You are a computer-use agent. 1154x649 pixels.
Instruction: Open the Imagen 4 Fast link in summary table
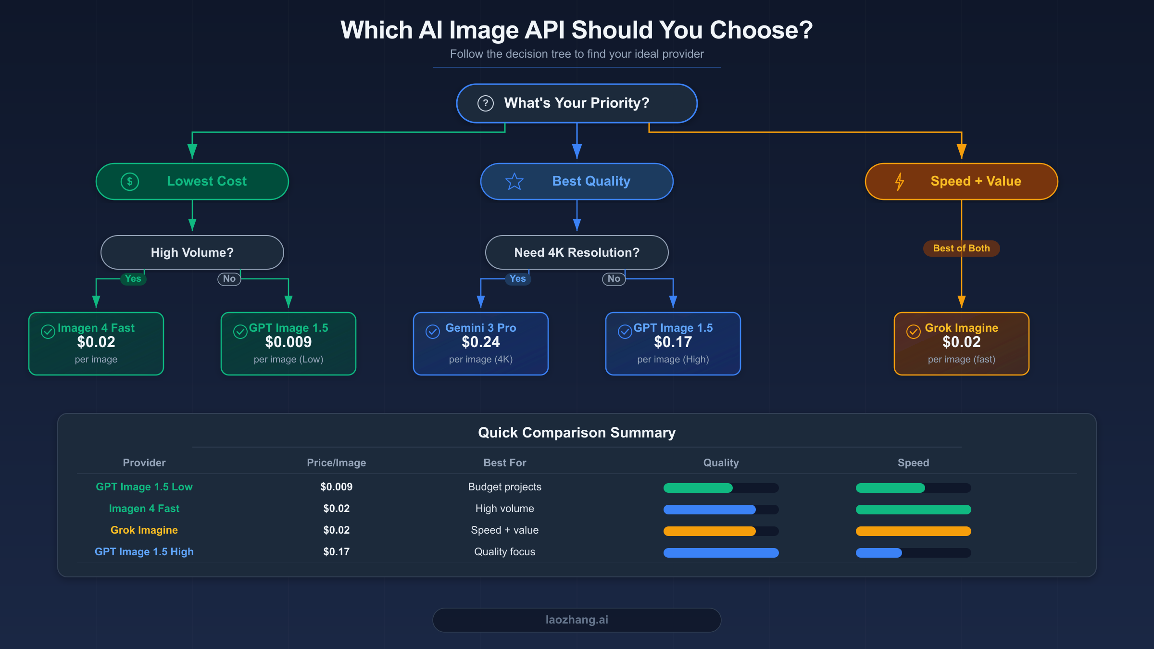(x=144, y=508)
